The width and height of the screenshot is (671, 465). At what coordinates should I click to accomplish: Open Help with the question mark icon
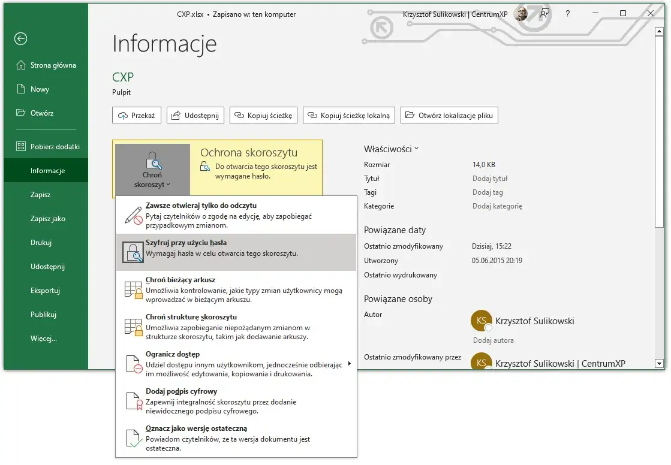pyautogui.click(x=567, y=13)
